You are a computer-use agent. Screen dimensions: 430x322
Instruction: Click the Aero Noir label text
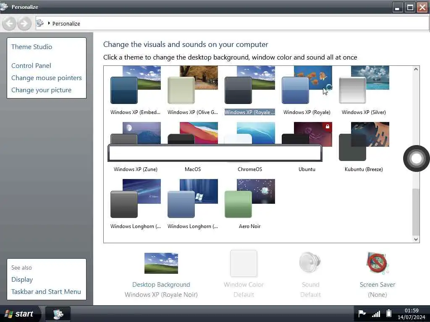point(249,226)
